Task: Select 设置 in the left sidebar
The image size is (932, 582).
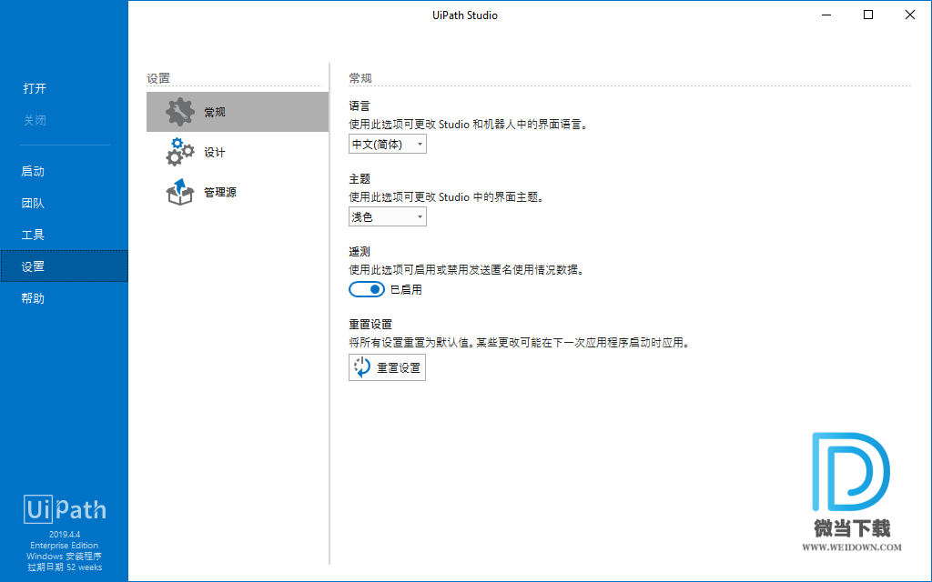Action: [65, 266]
